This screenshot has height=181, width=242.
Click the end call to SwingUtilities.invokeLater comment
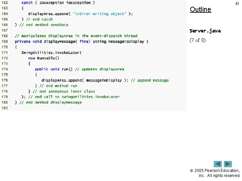[x=74, y=97]
